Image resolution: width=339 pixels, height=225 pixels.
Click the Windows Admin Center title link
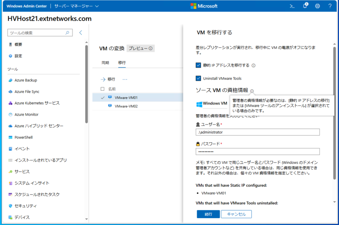27,6
